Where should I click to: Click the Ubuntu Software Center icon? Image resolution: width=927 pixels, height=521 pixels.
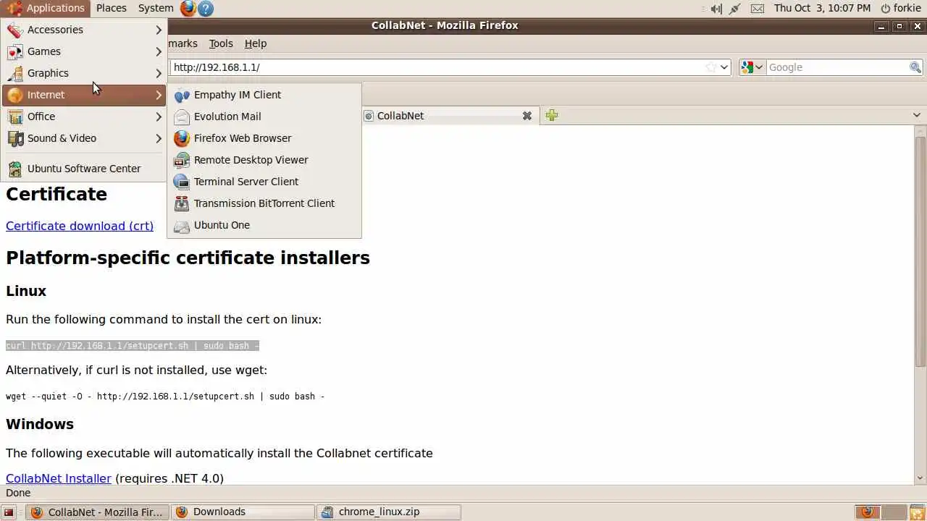click(15, 169)
